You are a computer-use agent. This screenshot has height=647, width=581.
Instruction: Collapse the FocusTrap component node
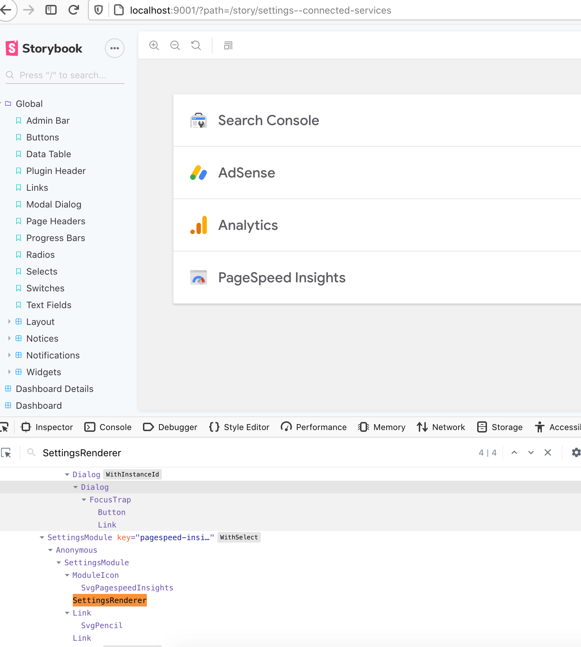coord(84,500)
